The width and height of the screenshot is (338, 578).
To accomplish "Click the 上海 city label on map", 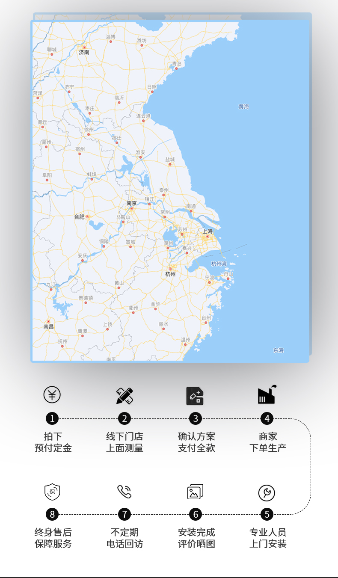I will click(x=208, y=231).
